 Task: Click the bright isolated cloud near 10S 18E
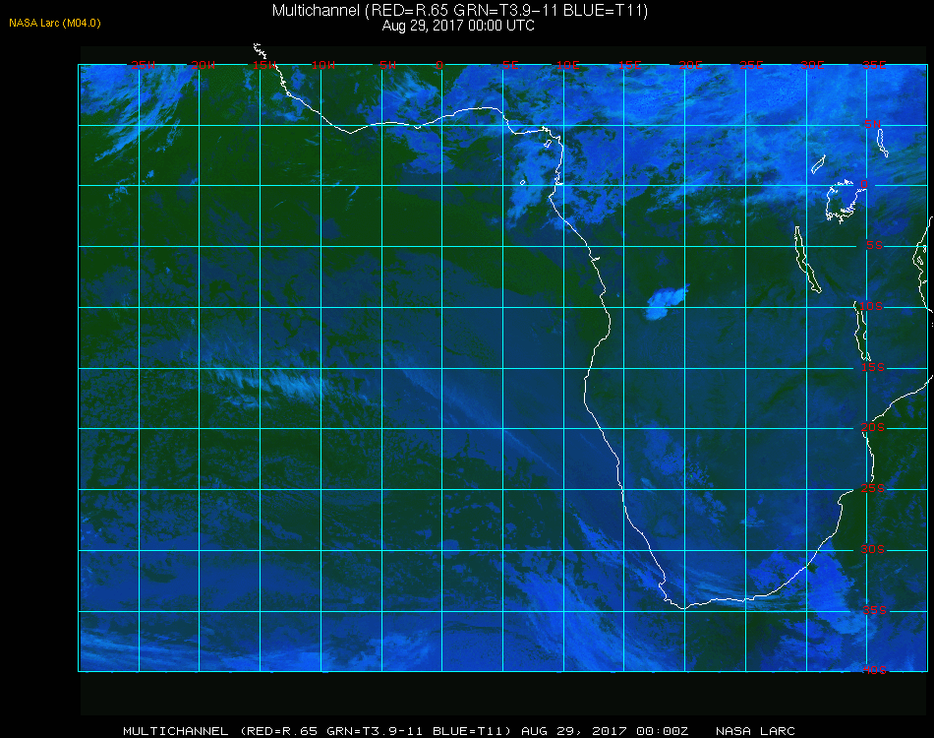pos(666,302)
